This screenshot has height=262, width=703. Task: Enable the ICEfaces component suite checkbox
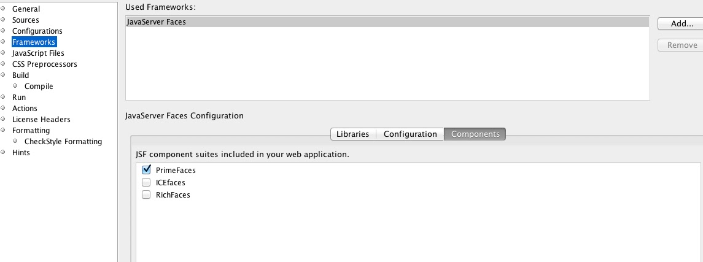tap(146, 182)
